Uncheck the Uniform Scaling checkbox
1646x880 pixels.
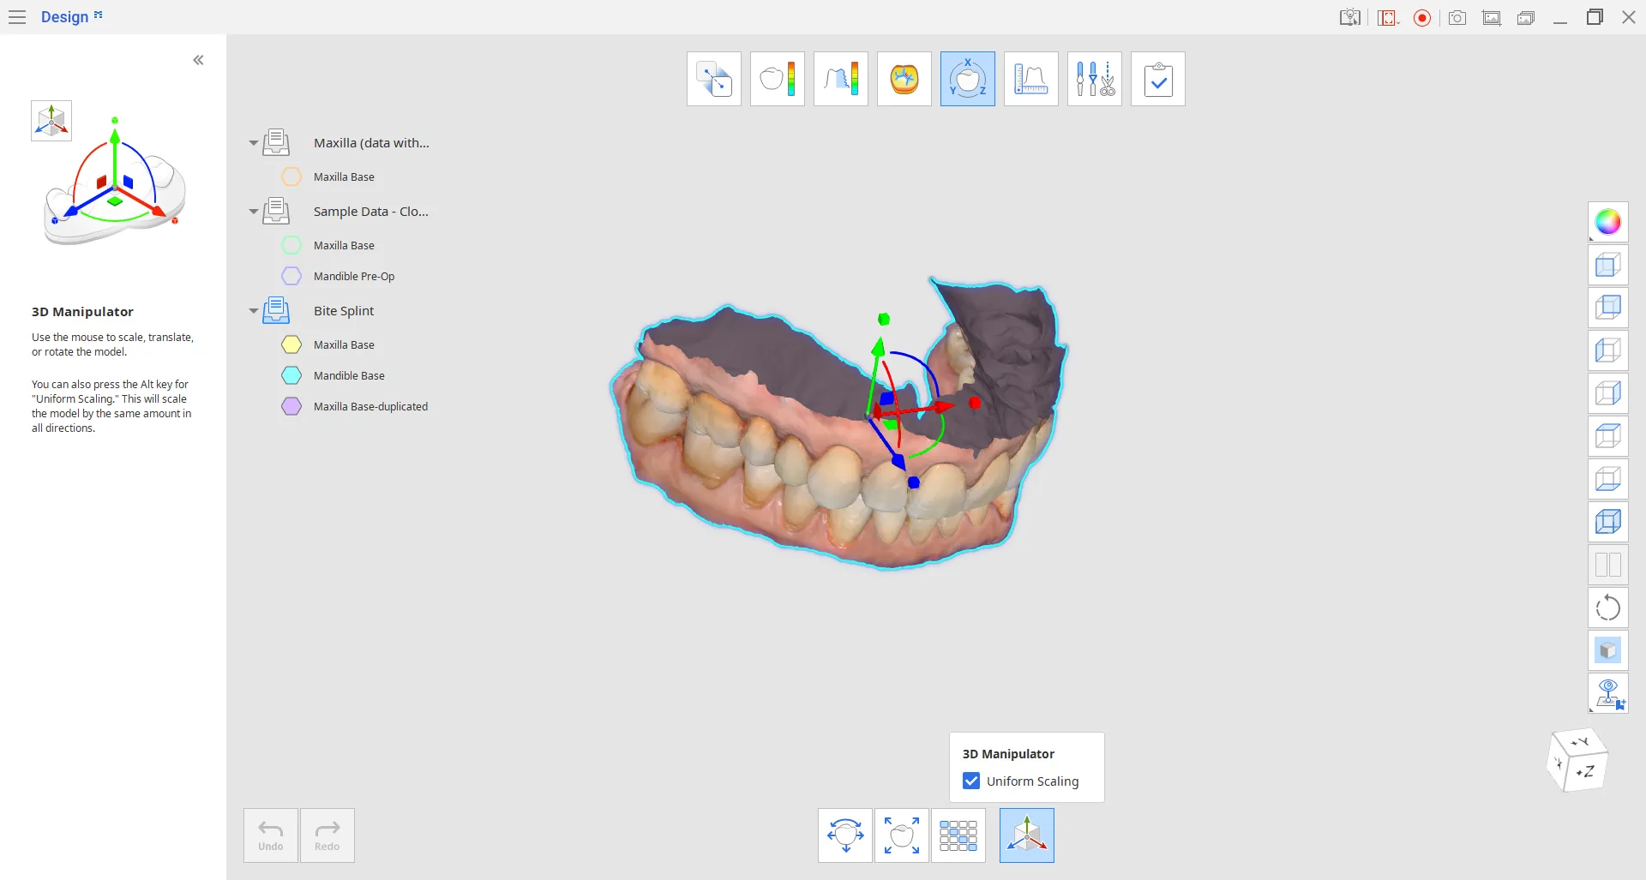[971, 781]
